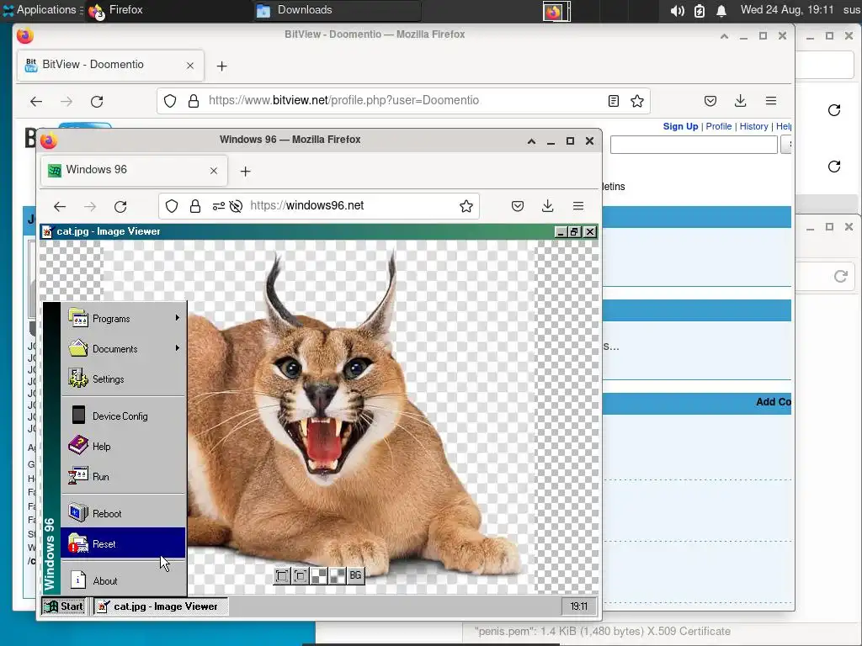This screenshot has height=646, width=862.
Task: Open the Documents submenu in Start menu
Action: click(x=123, y=349)
